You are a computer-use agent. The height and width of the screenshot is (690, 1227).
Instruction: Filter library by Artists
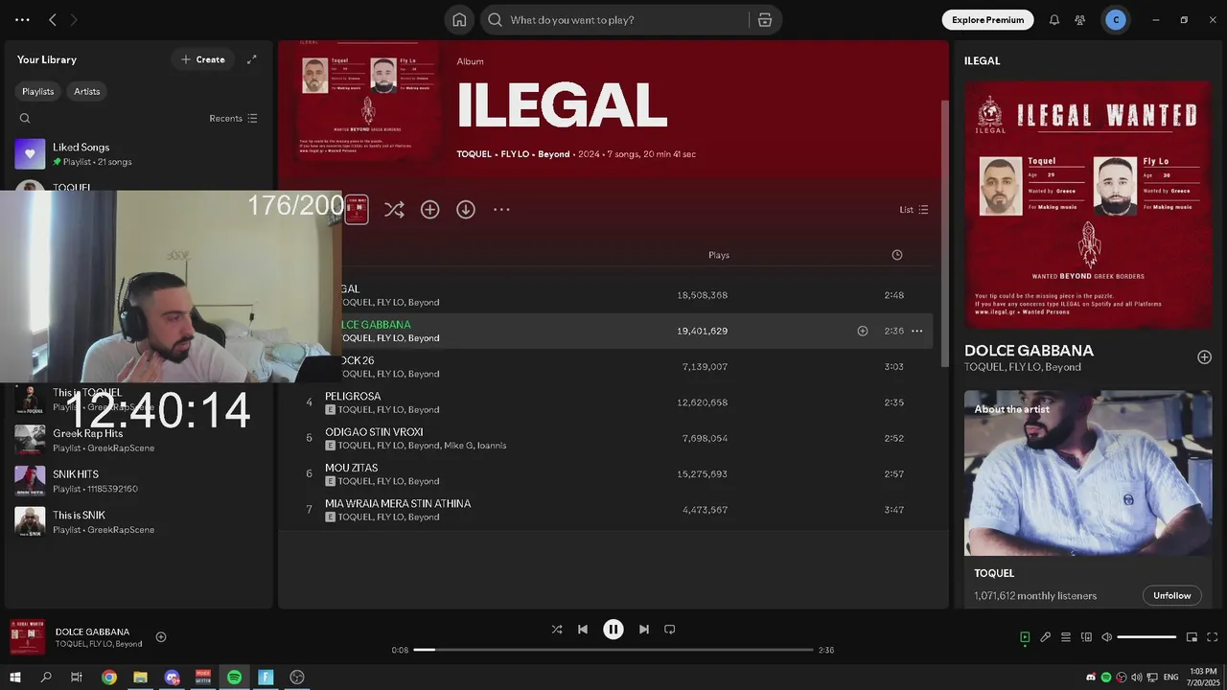86,91
